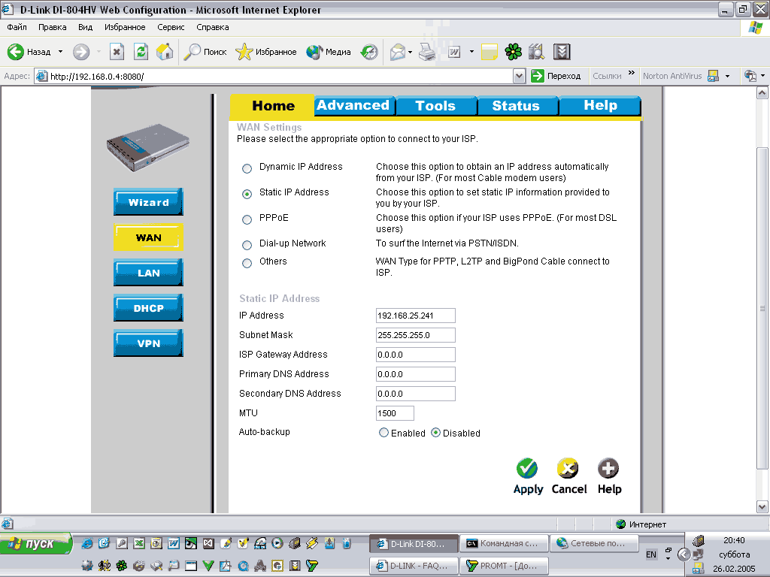Viewport: 770px width, 577px height.
Task: Click the Edit with Word icon
Action: click(454, 52)
